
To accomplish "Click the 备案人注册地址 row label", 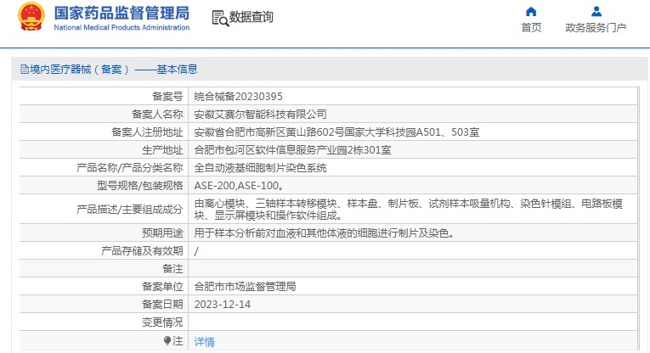I will point(147,132).
